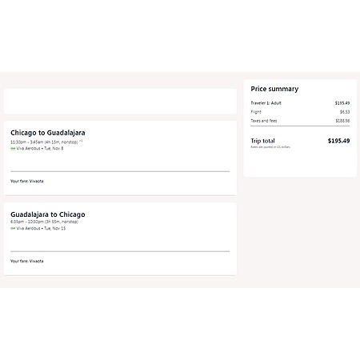360x360 pixels.
Task: Click the bold $195.49 trip total amount
Action: point(338,141)
